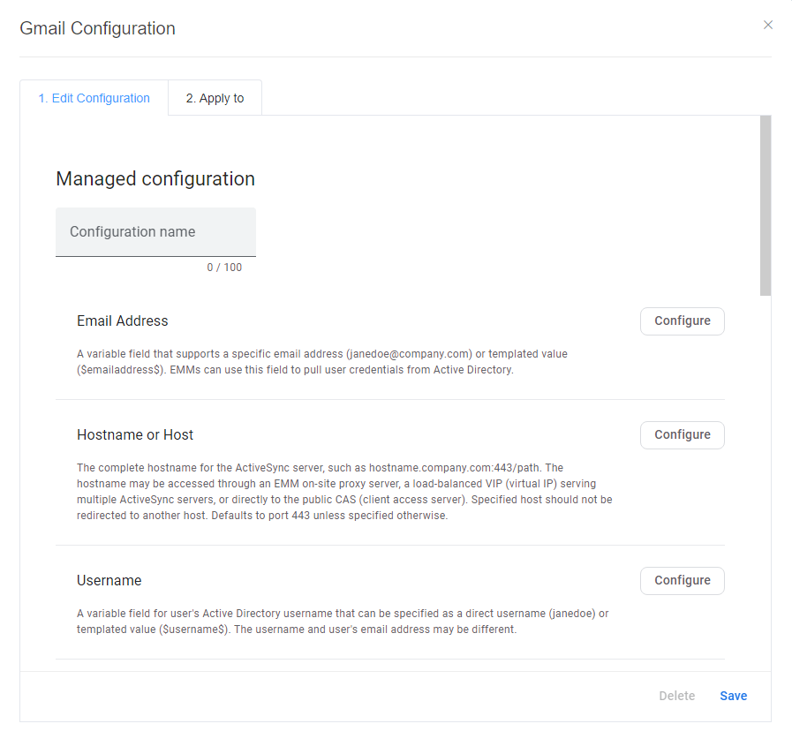Select the Edit Configuration tab
The width and height of the screenshot is (792, 754).
[94, 98]
